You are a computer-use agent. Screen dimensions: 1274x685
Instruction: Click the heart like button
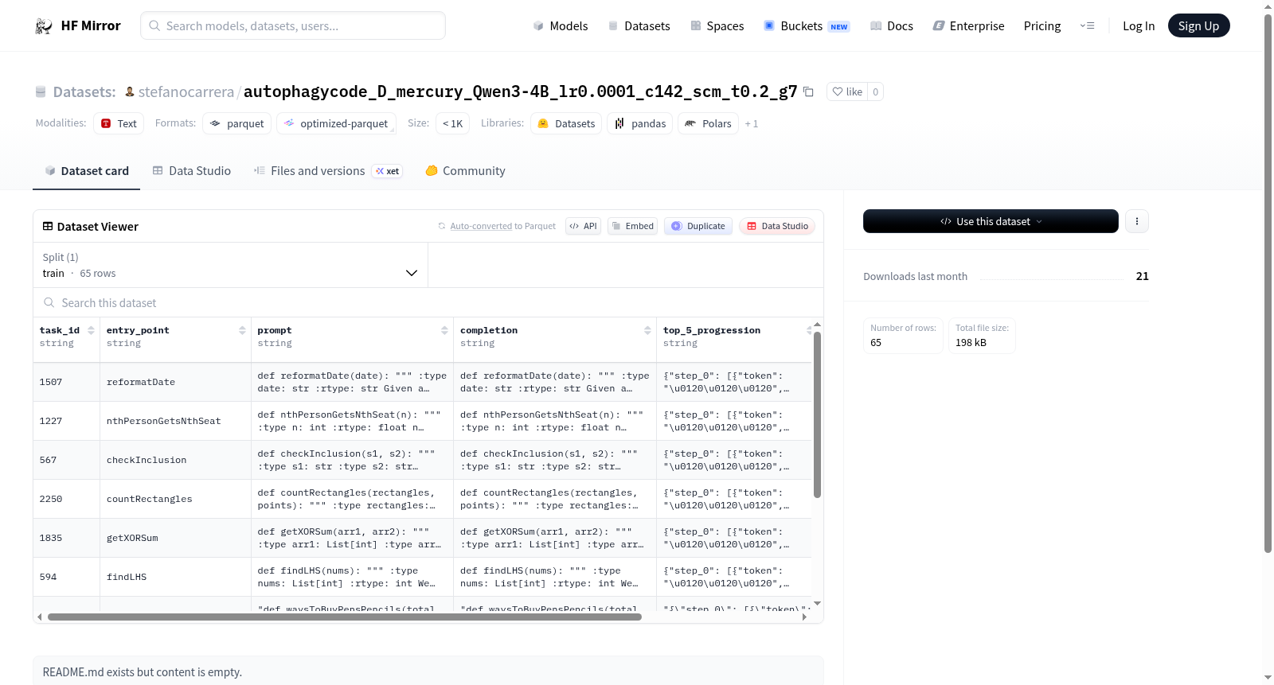coord(847,91)
